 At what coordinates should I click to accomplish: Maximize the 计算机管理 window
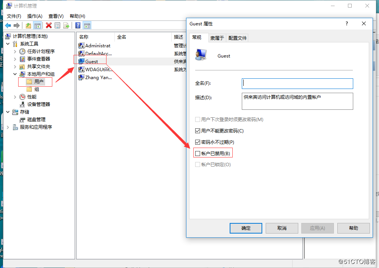click(350, 6)
